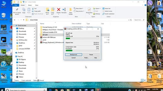Open Music under This PC
This screenshot has width=163, height=91.
(21, 71)
